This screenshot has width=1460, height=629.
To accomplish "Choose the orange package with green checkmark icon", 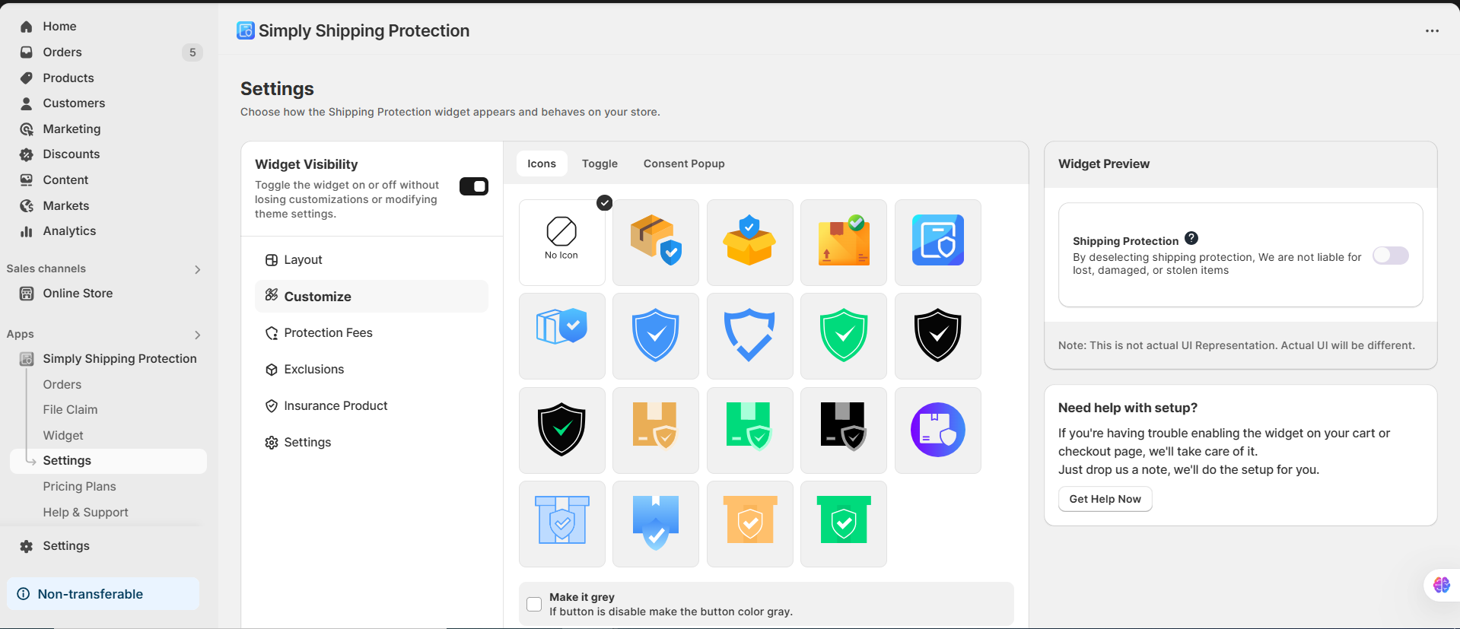I will tap(844, 242).
